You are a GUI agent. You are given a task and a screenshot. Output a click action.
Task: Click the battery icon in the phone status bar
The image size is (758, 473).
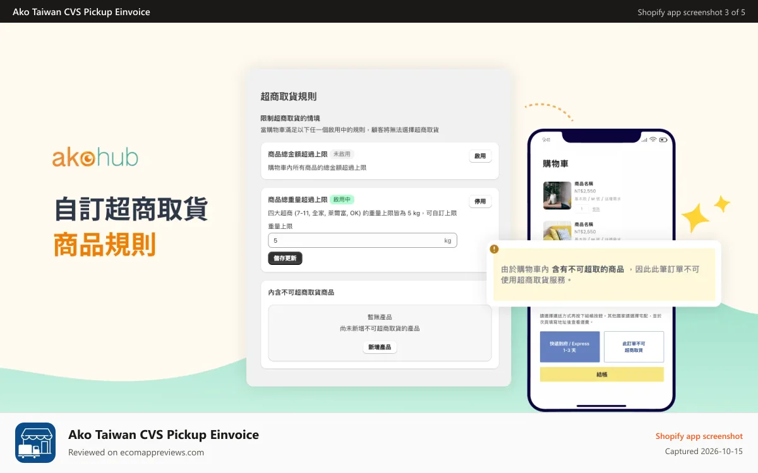pyautogui.click(x=663, y=139)
